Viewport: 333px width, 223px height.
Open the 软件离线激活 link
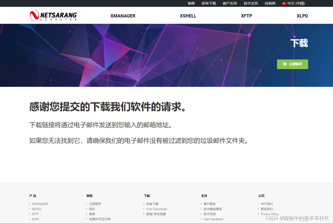(x=213, y=209)
